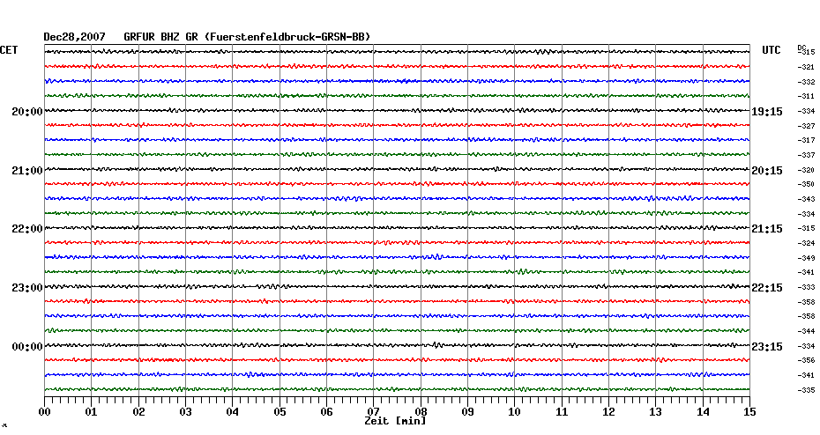Click the DC offset value -343

click(x=806, y=200)
